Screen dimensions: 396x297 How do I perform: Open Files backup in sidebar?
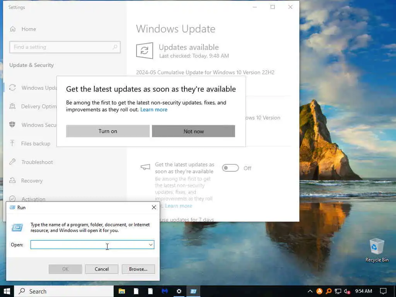[x=36, y=143]
